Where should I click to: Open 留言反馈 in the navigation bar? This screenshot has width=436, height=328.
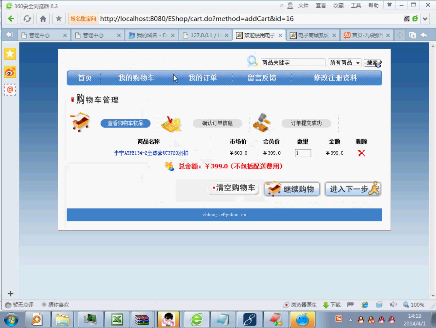click(x=262, y=78)
